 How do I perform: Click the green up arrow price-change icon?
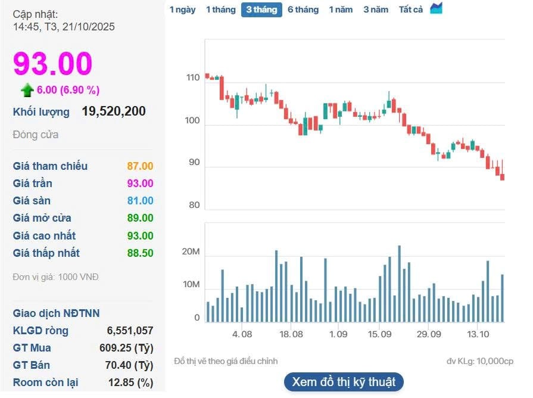pos(27,90)
